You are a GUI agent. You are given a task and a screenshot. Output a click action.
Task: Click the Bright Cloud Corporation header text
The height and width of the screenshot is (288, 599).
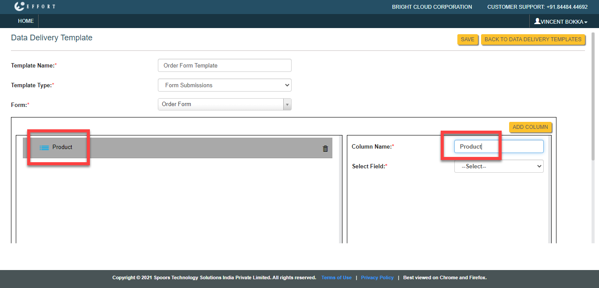pyautogui.click(x=432, y=7)
